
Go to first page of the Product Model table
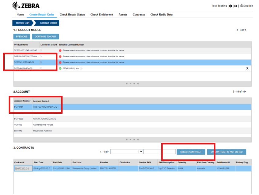click(127, 84)
